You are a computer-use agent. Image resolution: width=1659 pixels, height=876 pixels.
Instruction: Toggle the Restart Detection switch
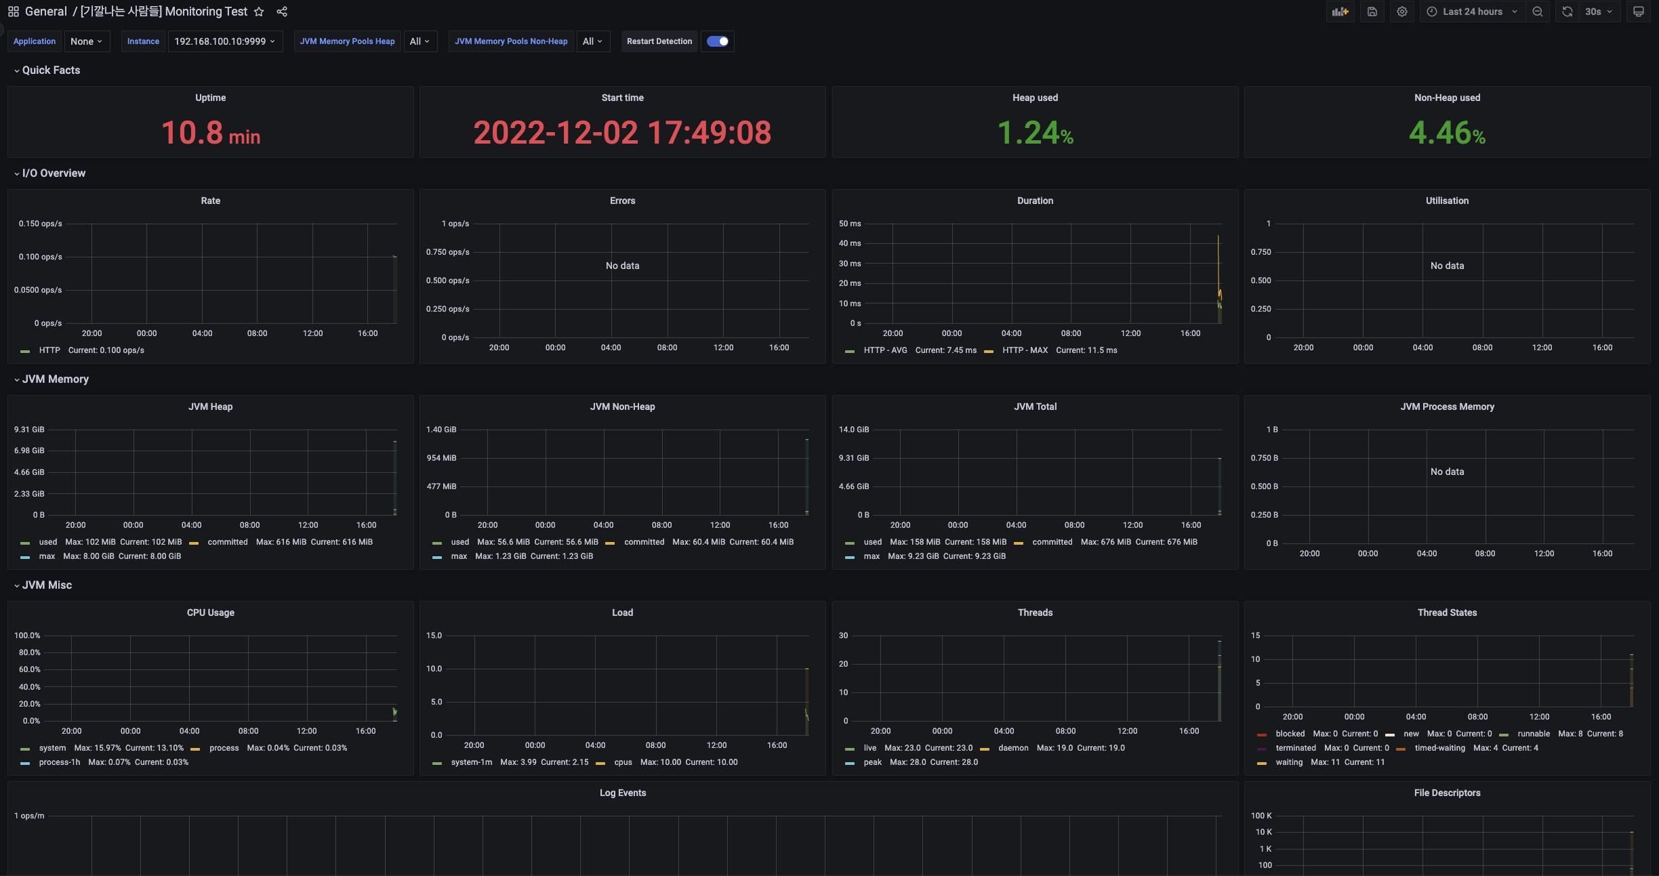coord(717,41)
